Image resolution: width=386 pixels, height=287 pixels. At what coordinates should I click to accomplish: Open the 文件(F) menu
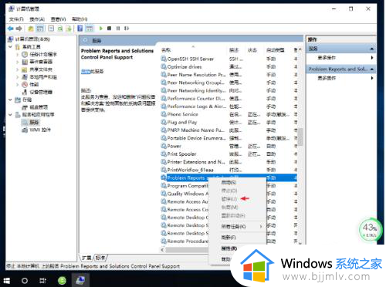pos(16,19)
